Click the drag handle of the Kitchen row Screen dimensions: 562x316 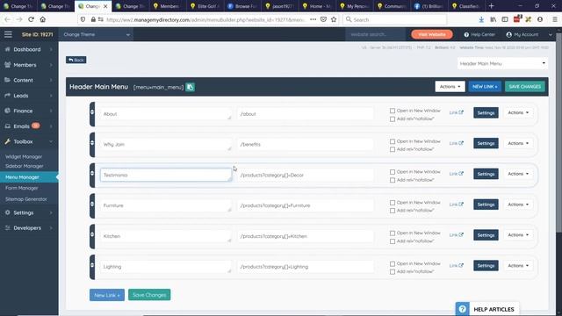tap(92, 236)
